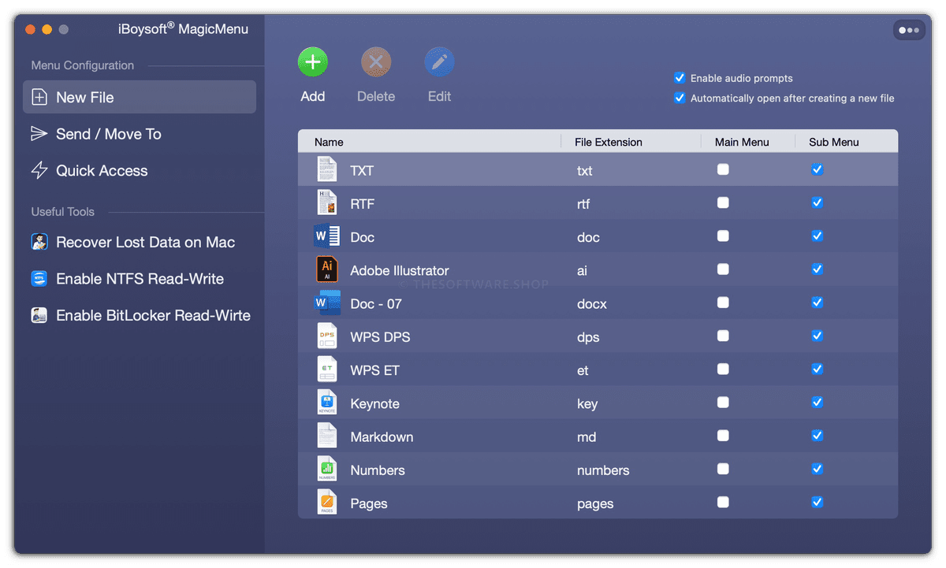Click the Enable NTFS Read-Write icon

[39, 279]
